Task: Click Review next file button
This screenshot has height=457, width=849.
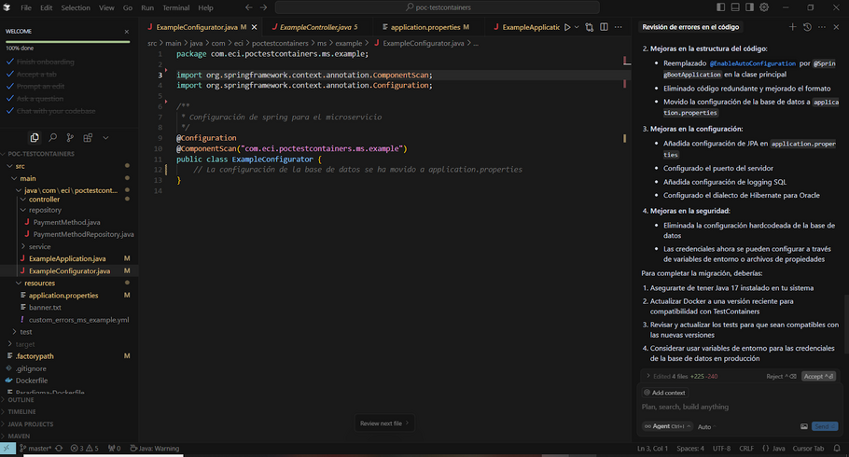Action: pyautogui.click(x=384, y=423)
